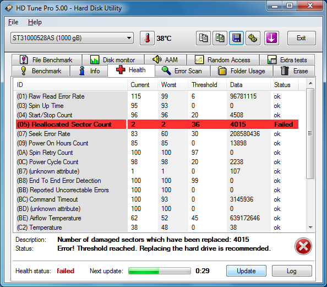The image size is (327, 287).
Task: Select the Reallocated Sector Count failed row
Action: click(x=157, y=124)
